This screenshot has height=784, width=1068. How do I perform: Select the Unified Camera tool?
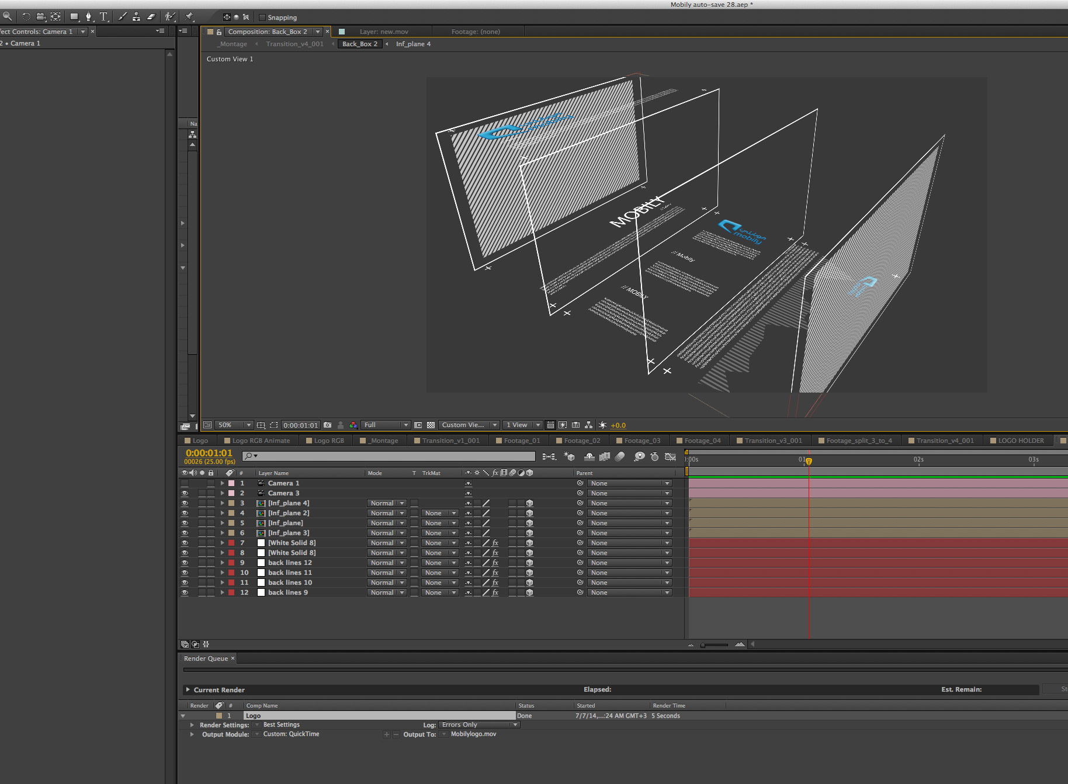41,16
